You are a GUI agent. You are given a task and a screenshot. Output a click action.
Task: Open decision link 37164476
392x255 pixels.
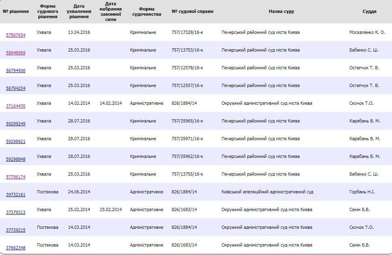click(16, 106)
